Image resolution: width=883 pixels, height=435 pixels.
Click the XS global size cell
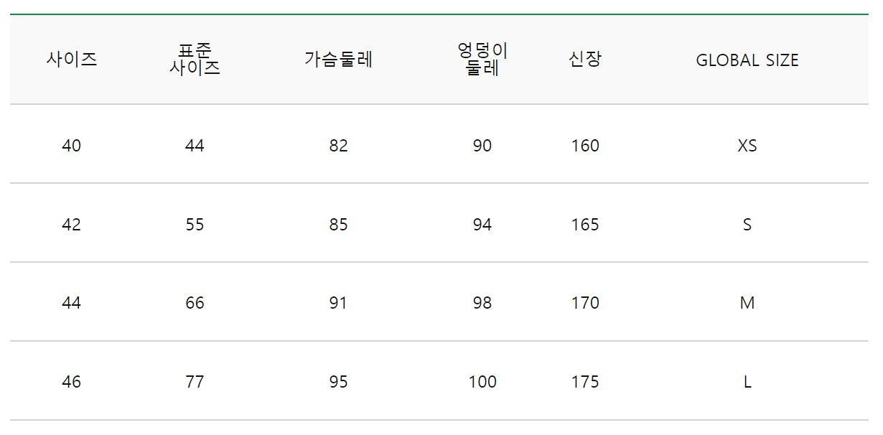747,146
